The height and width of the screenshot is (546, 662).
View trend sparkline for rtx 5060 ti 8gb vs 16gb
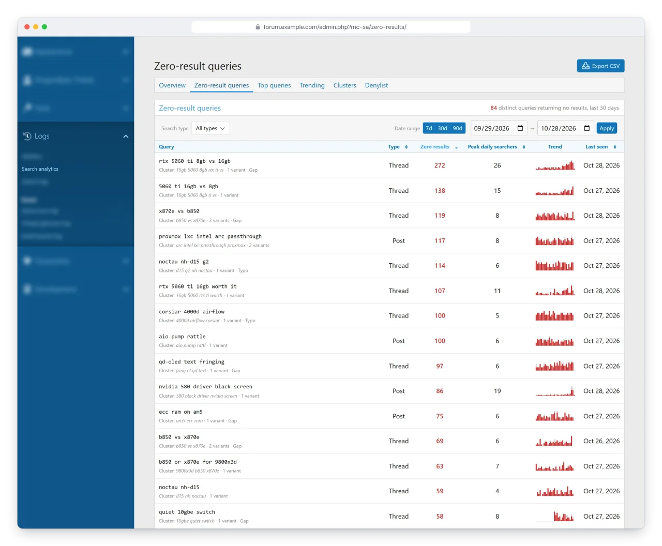point(555,165)
